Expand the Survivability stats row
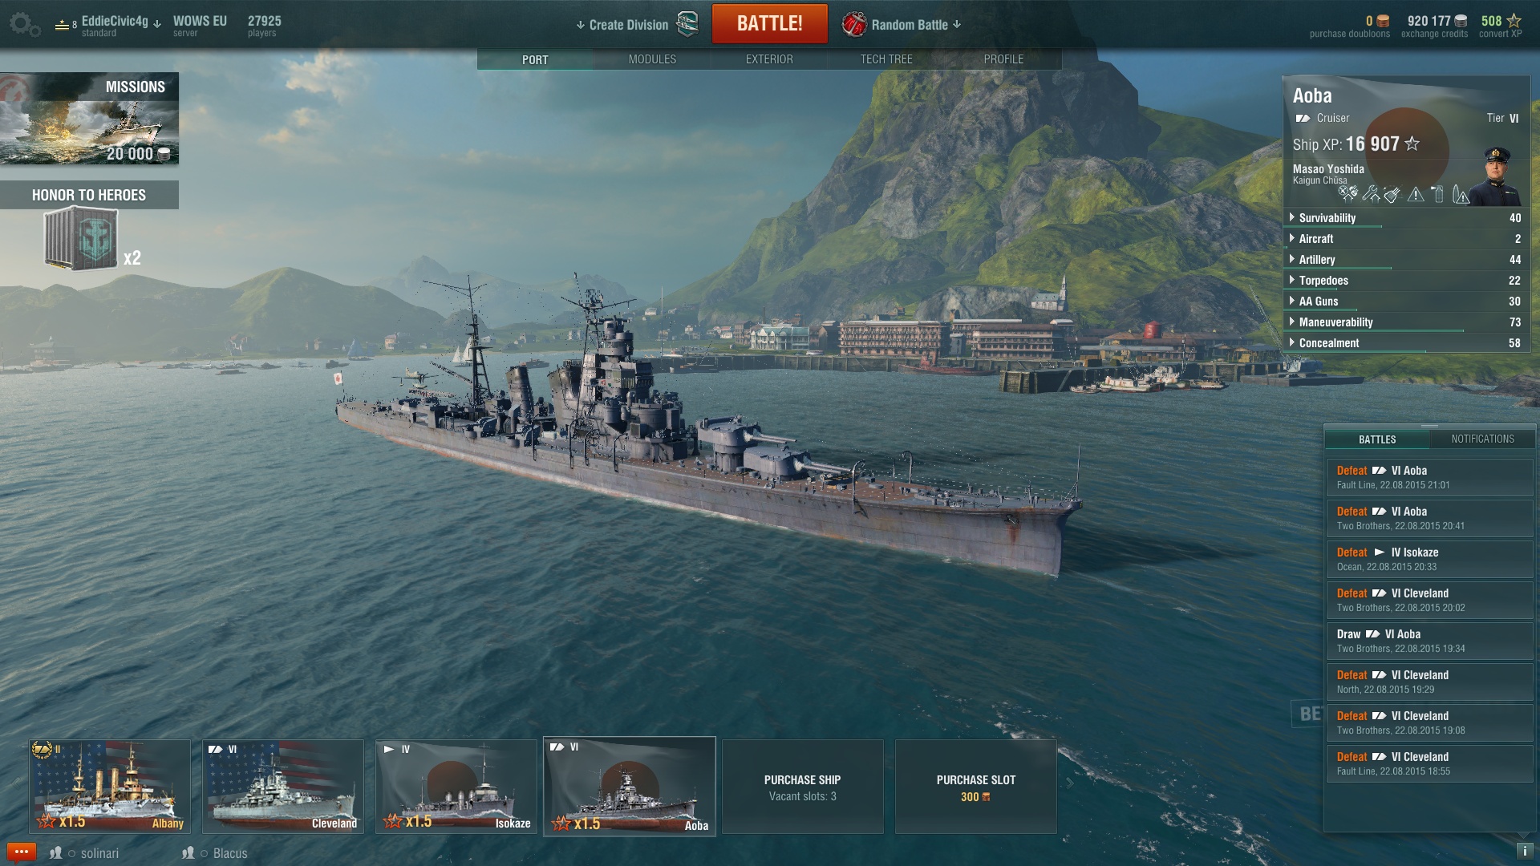This screenshot has width=1540, height=866. [x=1406, y=218]
